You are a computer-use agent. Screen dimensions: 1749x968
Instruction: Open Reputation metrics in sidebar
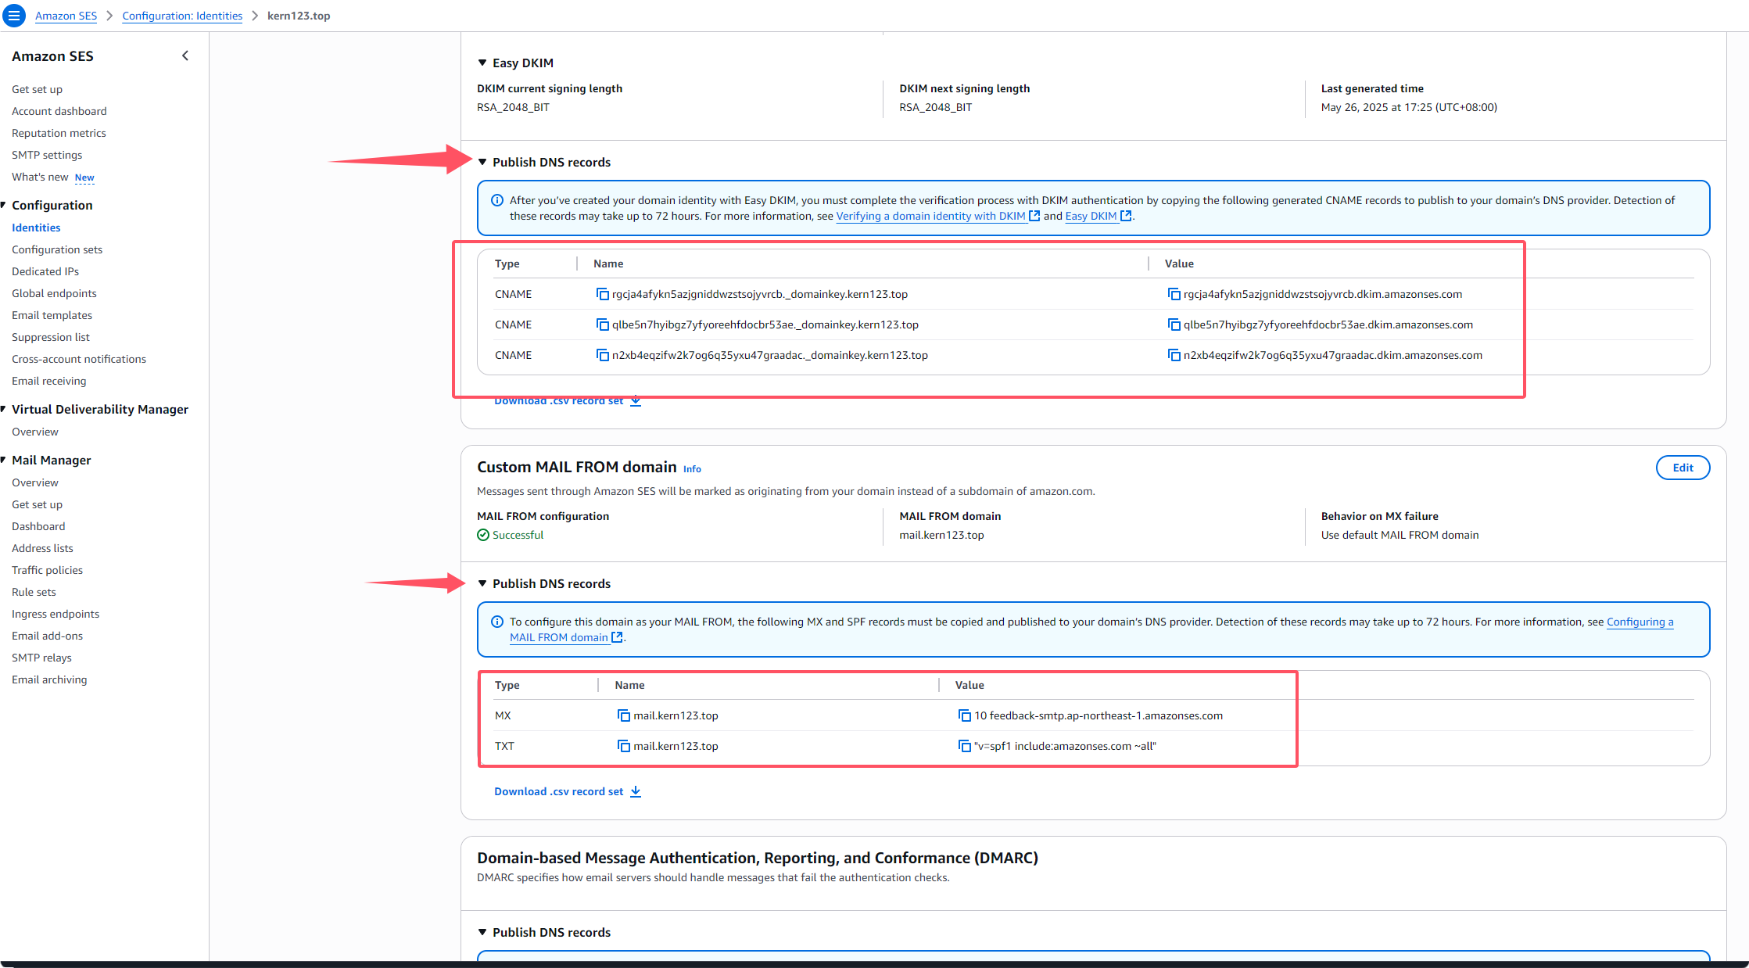click(59, 133)
